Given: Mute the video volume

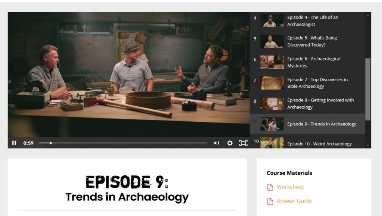Looking at the screenshot, I should [216, 143].
